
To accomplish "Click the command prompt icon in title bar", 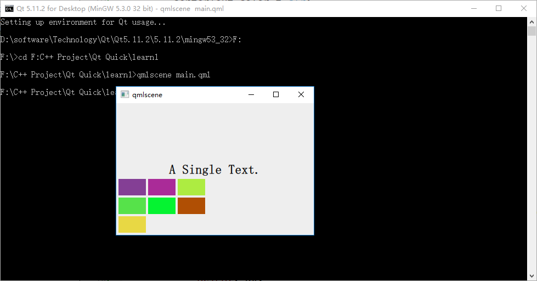I will [10, 8].
